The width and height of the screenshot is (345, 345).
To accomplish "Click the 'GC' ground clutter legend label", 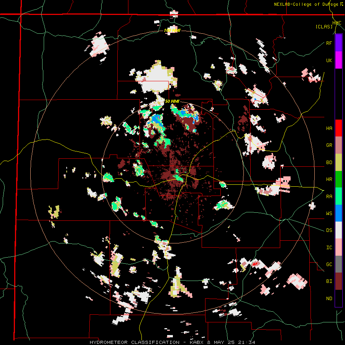I will click(x=329, y=264).
